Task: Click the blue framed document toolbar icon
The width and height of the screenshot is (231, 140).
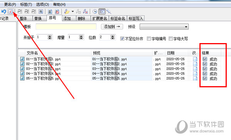Action: tap(41, 11)
